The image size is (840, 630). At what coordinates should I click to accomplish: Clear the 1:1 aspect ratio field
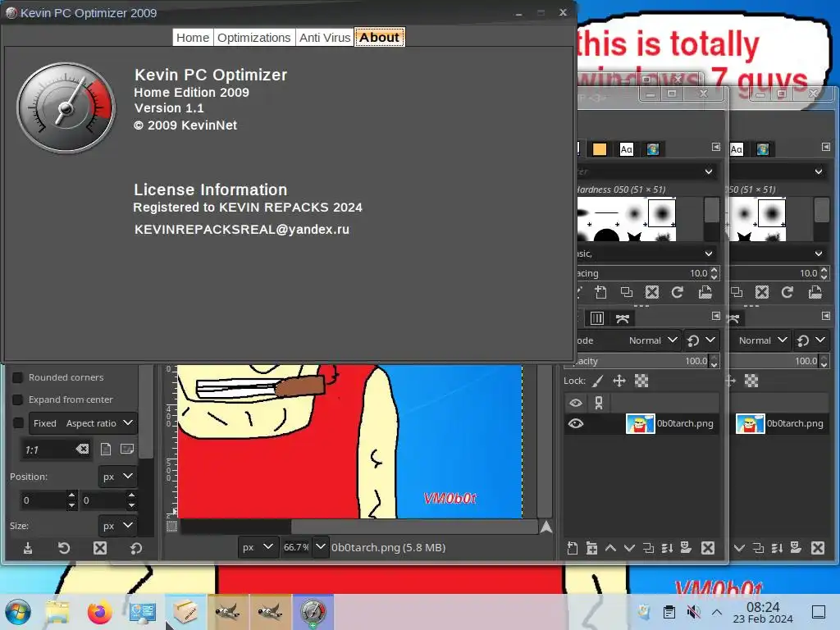[82, 449]
